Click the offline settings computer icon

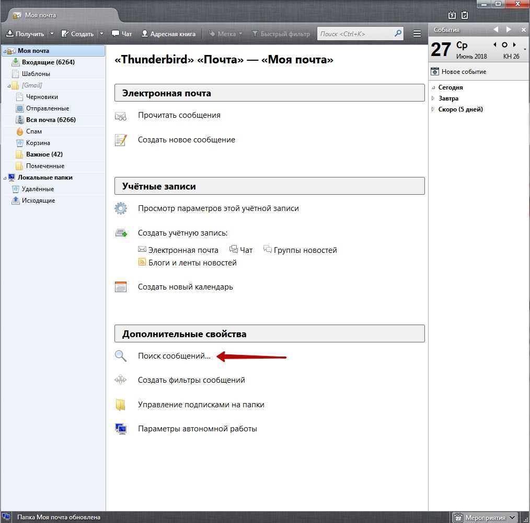coord(121,429)
